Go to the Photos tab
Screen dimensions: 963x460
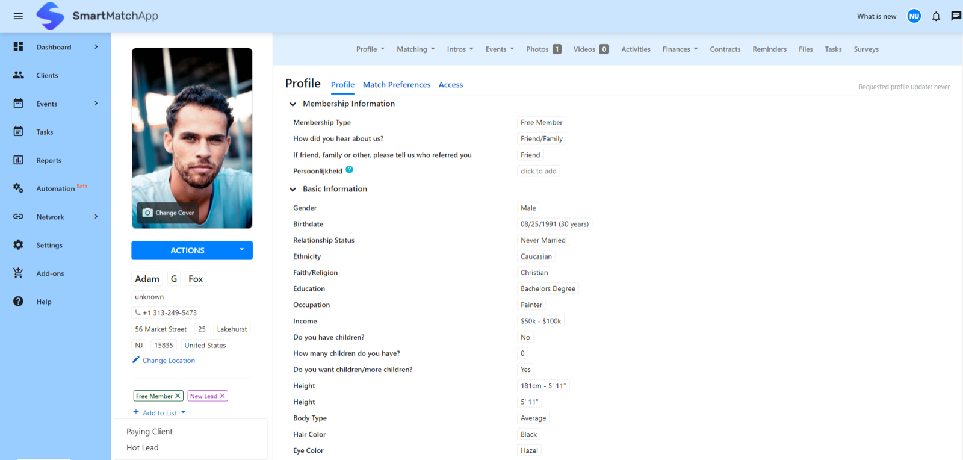click(543, 49)
